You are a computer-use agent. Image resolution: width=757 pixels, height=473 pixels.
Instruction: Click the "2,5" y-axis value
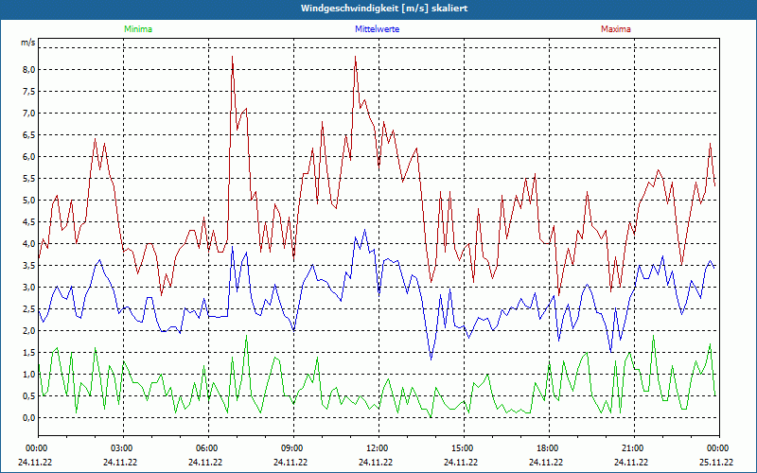coord(29,309)
